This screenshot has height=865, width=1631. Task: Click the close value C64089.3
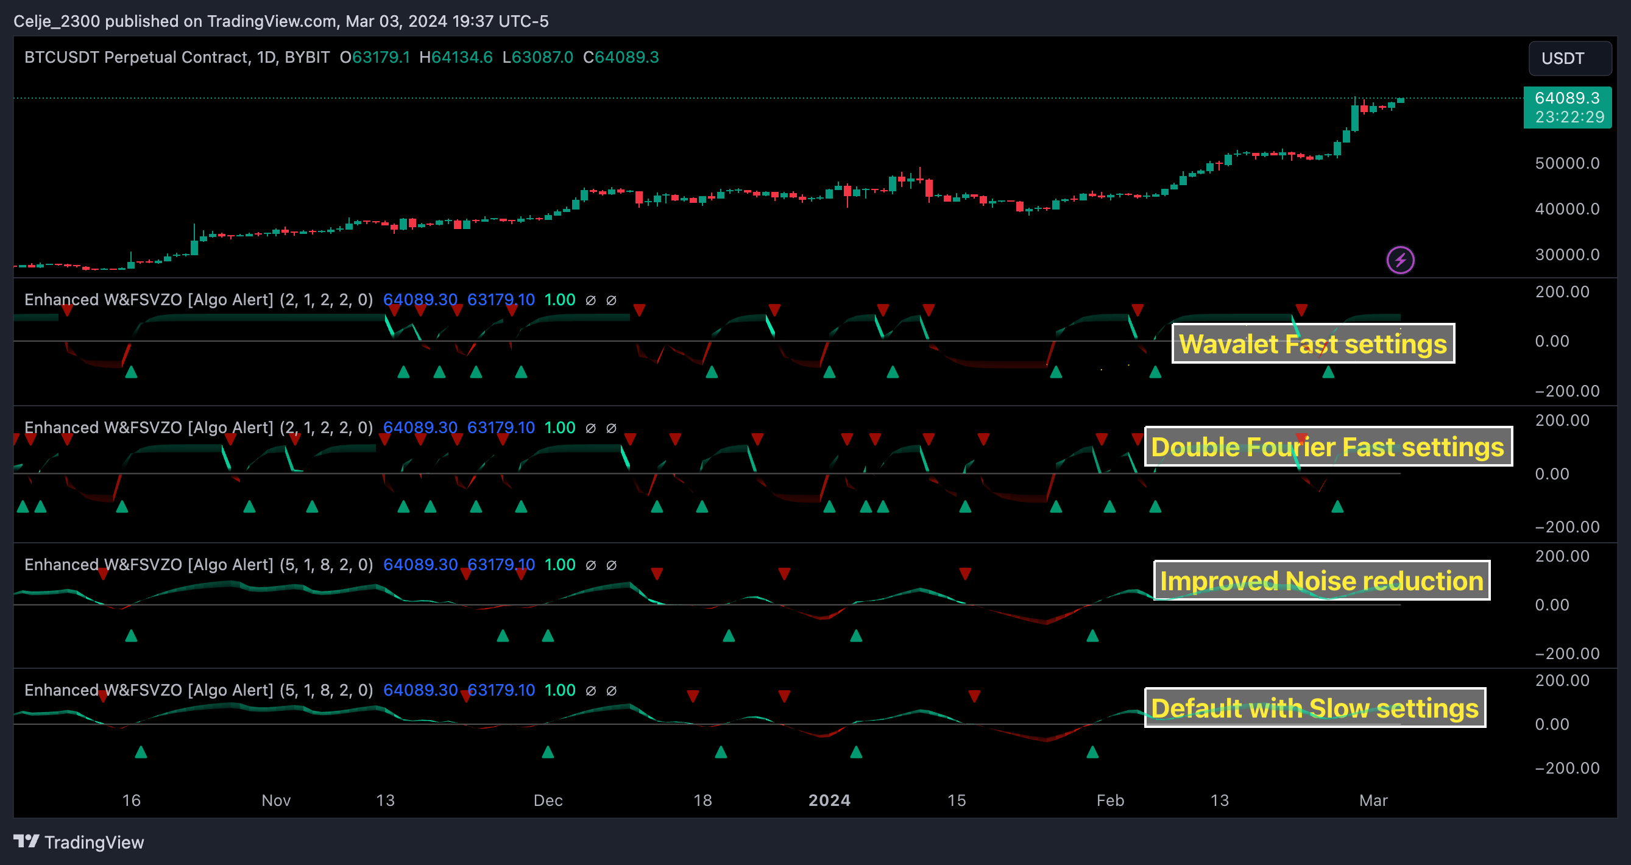point(620,57)
